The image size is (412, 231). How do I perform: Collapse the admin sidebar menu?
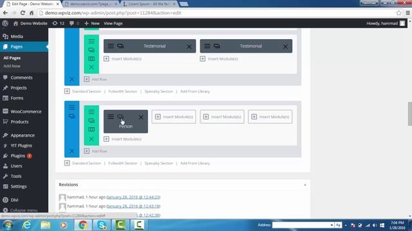(21, 210)
